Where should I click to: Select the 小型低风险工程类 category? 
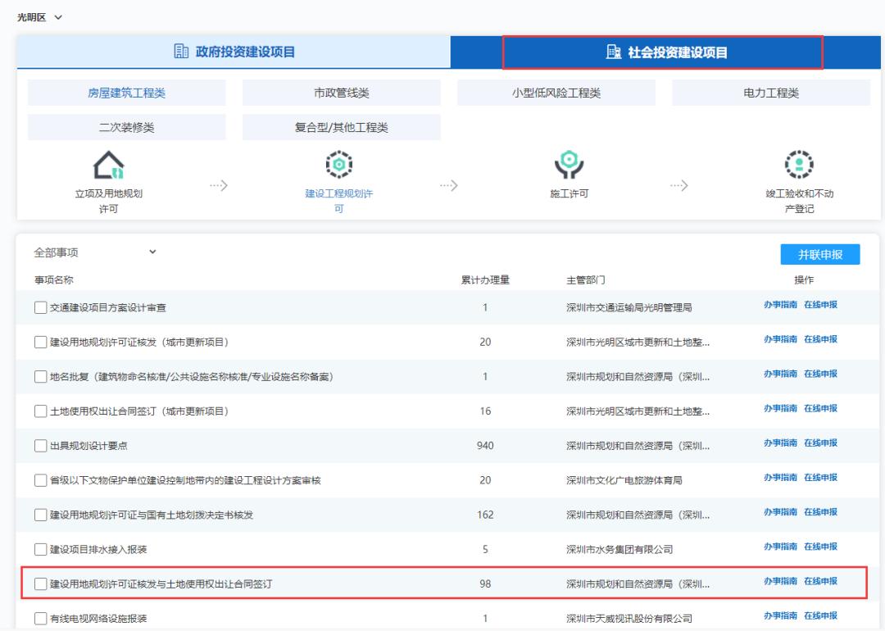point(556,93)
